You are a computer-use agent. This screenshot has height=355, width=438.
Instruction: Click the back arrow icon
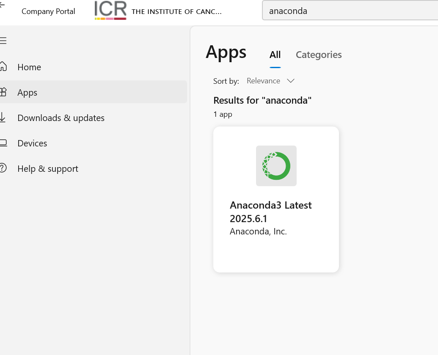(x=2, y=6)
